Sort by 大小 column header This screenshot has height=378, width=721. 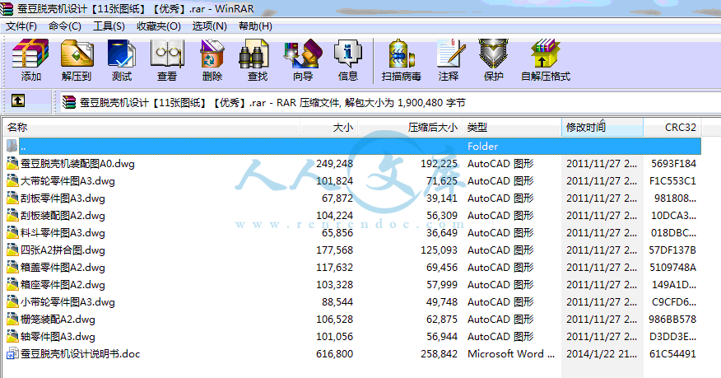328,127
